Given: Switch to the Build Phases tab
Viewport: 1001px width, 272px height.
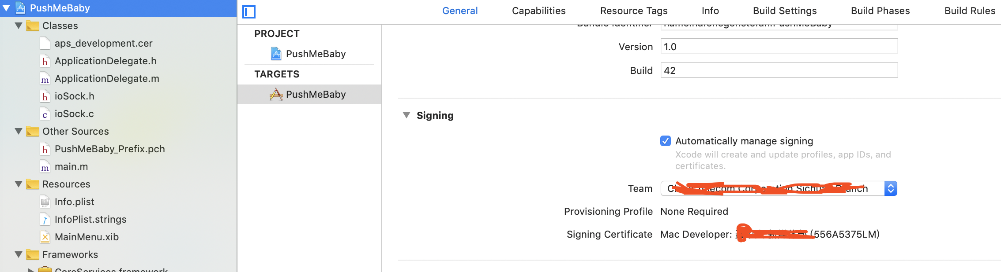Looking at the screenshot, I should 880,11.
